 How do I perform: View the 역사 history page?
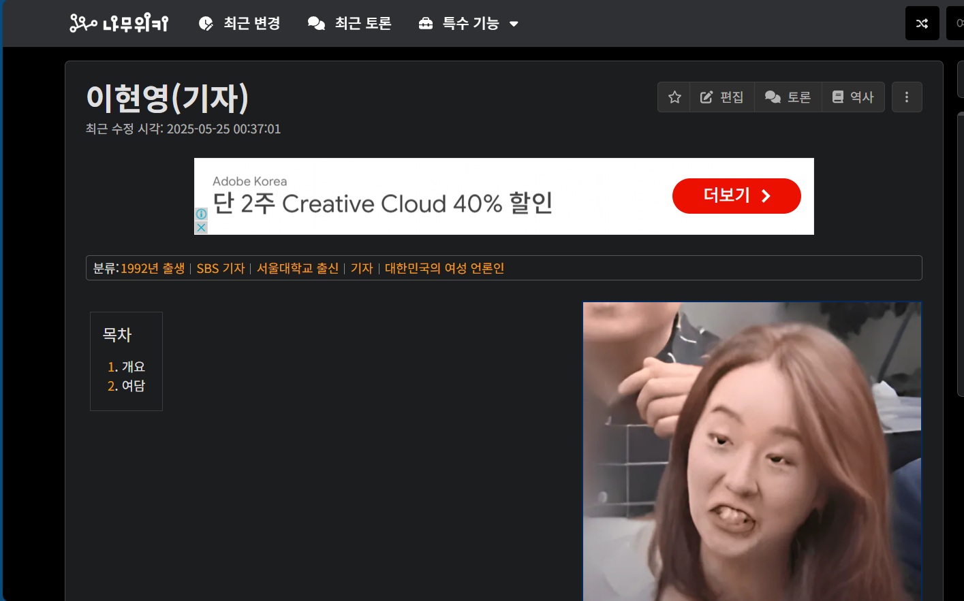coord(853,97)
